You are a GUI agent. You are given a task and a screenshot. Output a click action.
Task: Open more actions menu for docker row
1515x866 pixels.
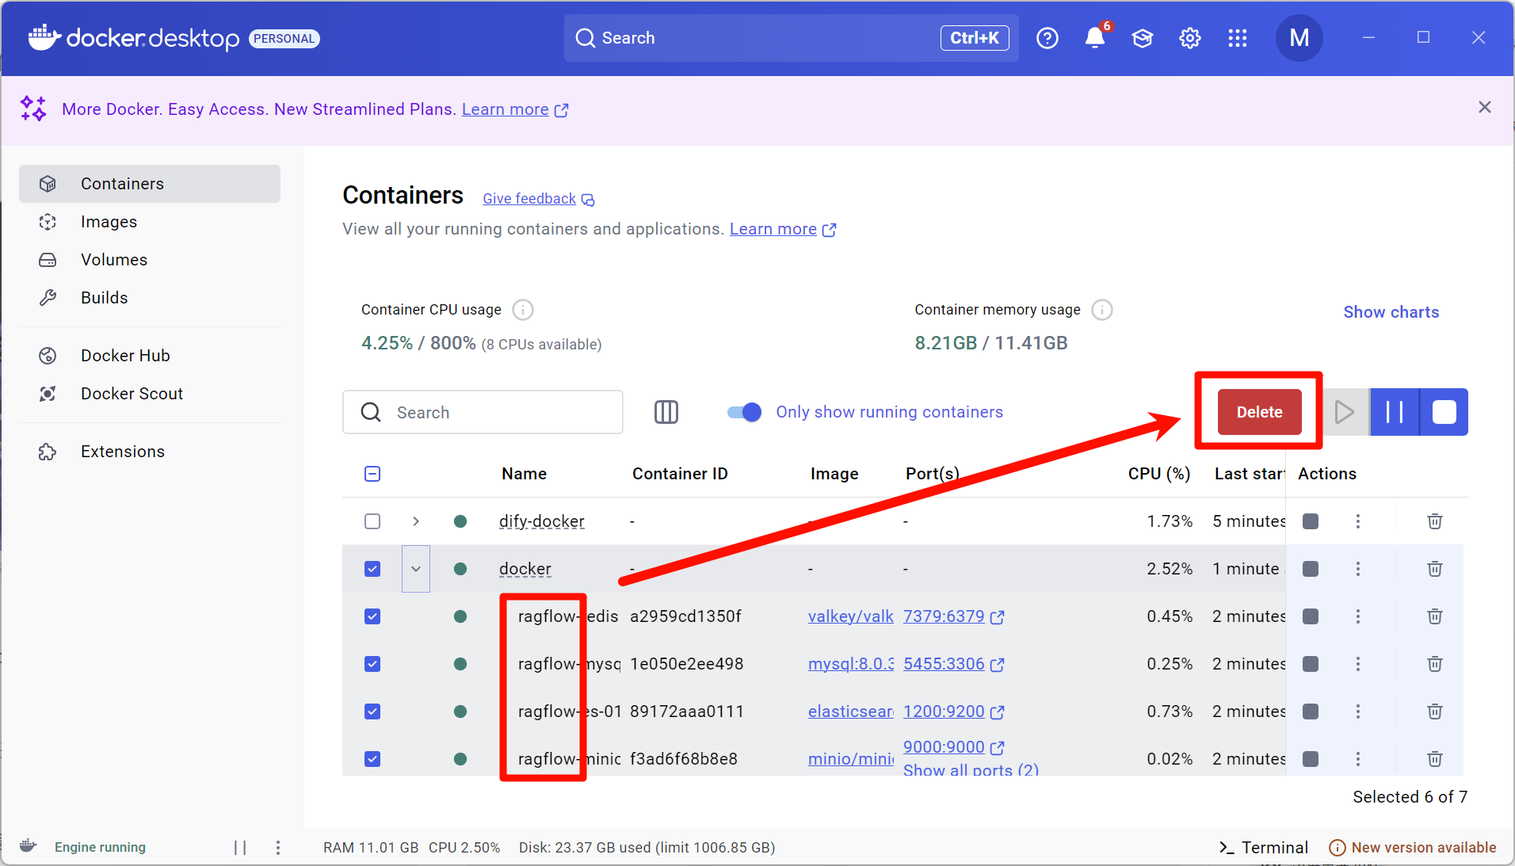pos(1358,569)
